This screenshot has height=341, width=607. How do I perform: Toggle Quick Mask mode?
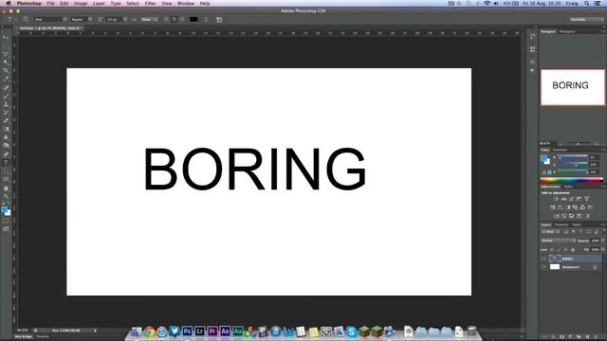pyautogui.click(x=6, y=221)
